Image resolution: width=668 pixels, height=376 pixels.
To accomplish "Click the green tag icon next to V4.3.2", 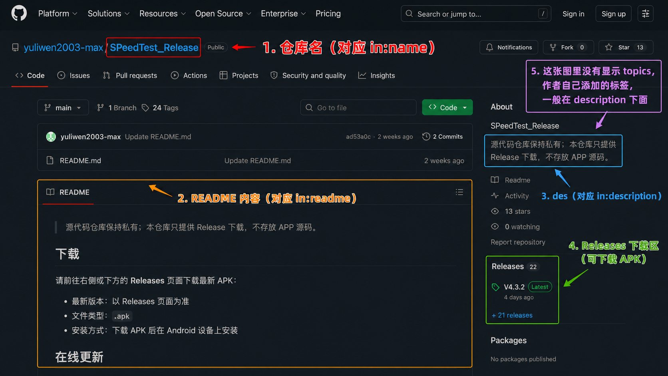I will click(x=495, y=287).
